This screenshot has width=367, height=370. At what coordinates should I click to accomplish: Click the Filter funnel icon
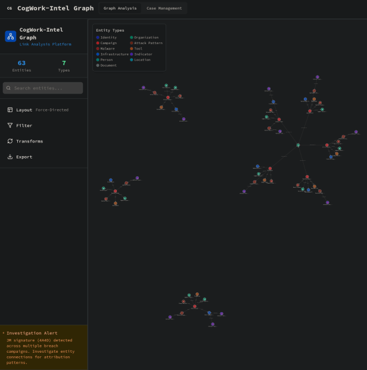pos(10,126)
